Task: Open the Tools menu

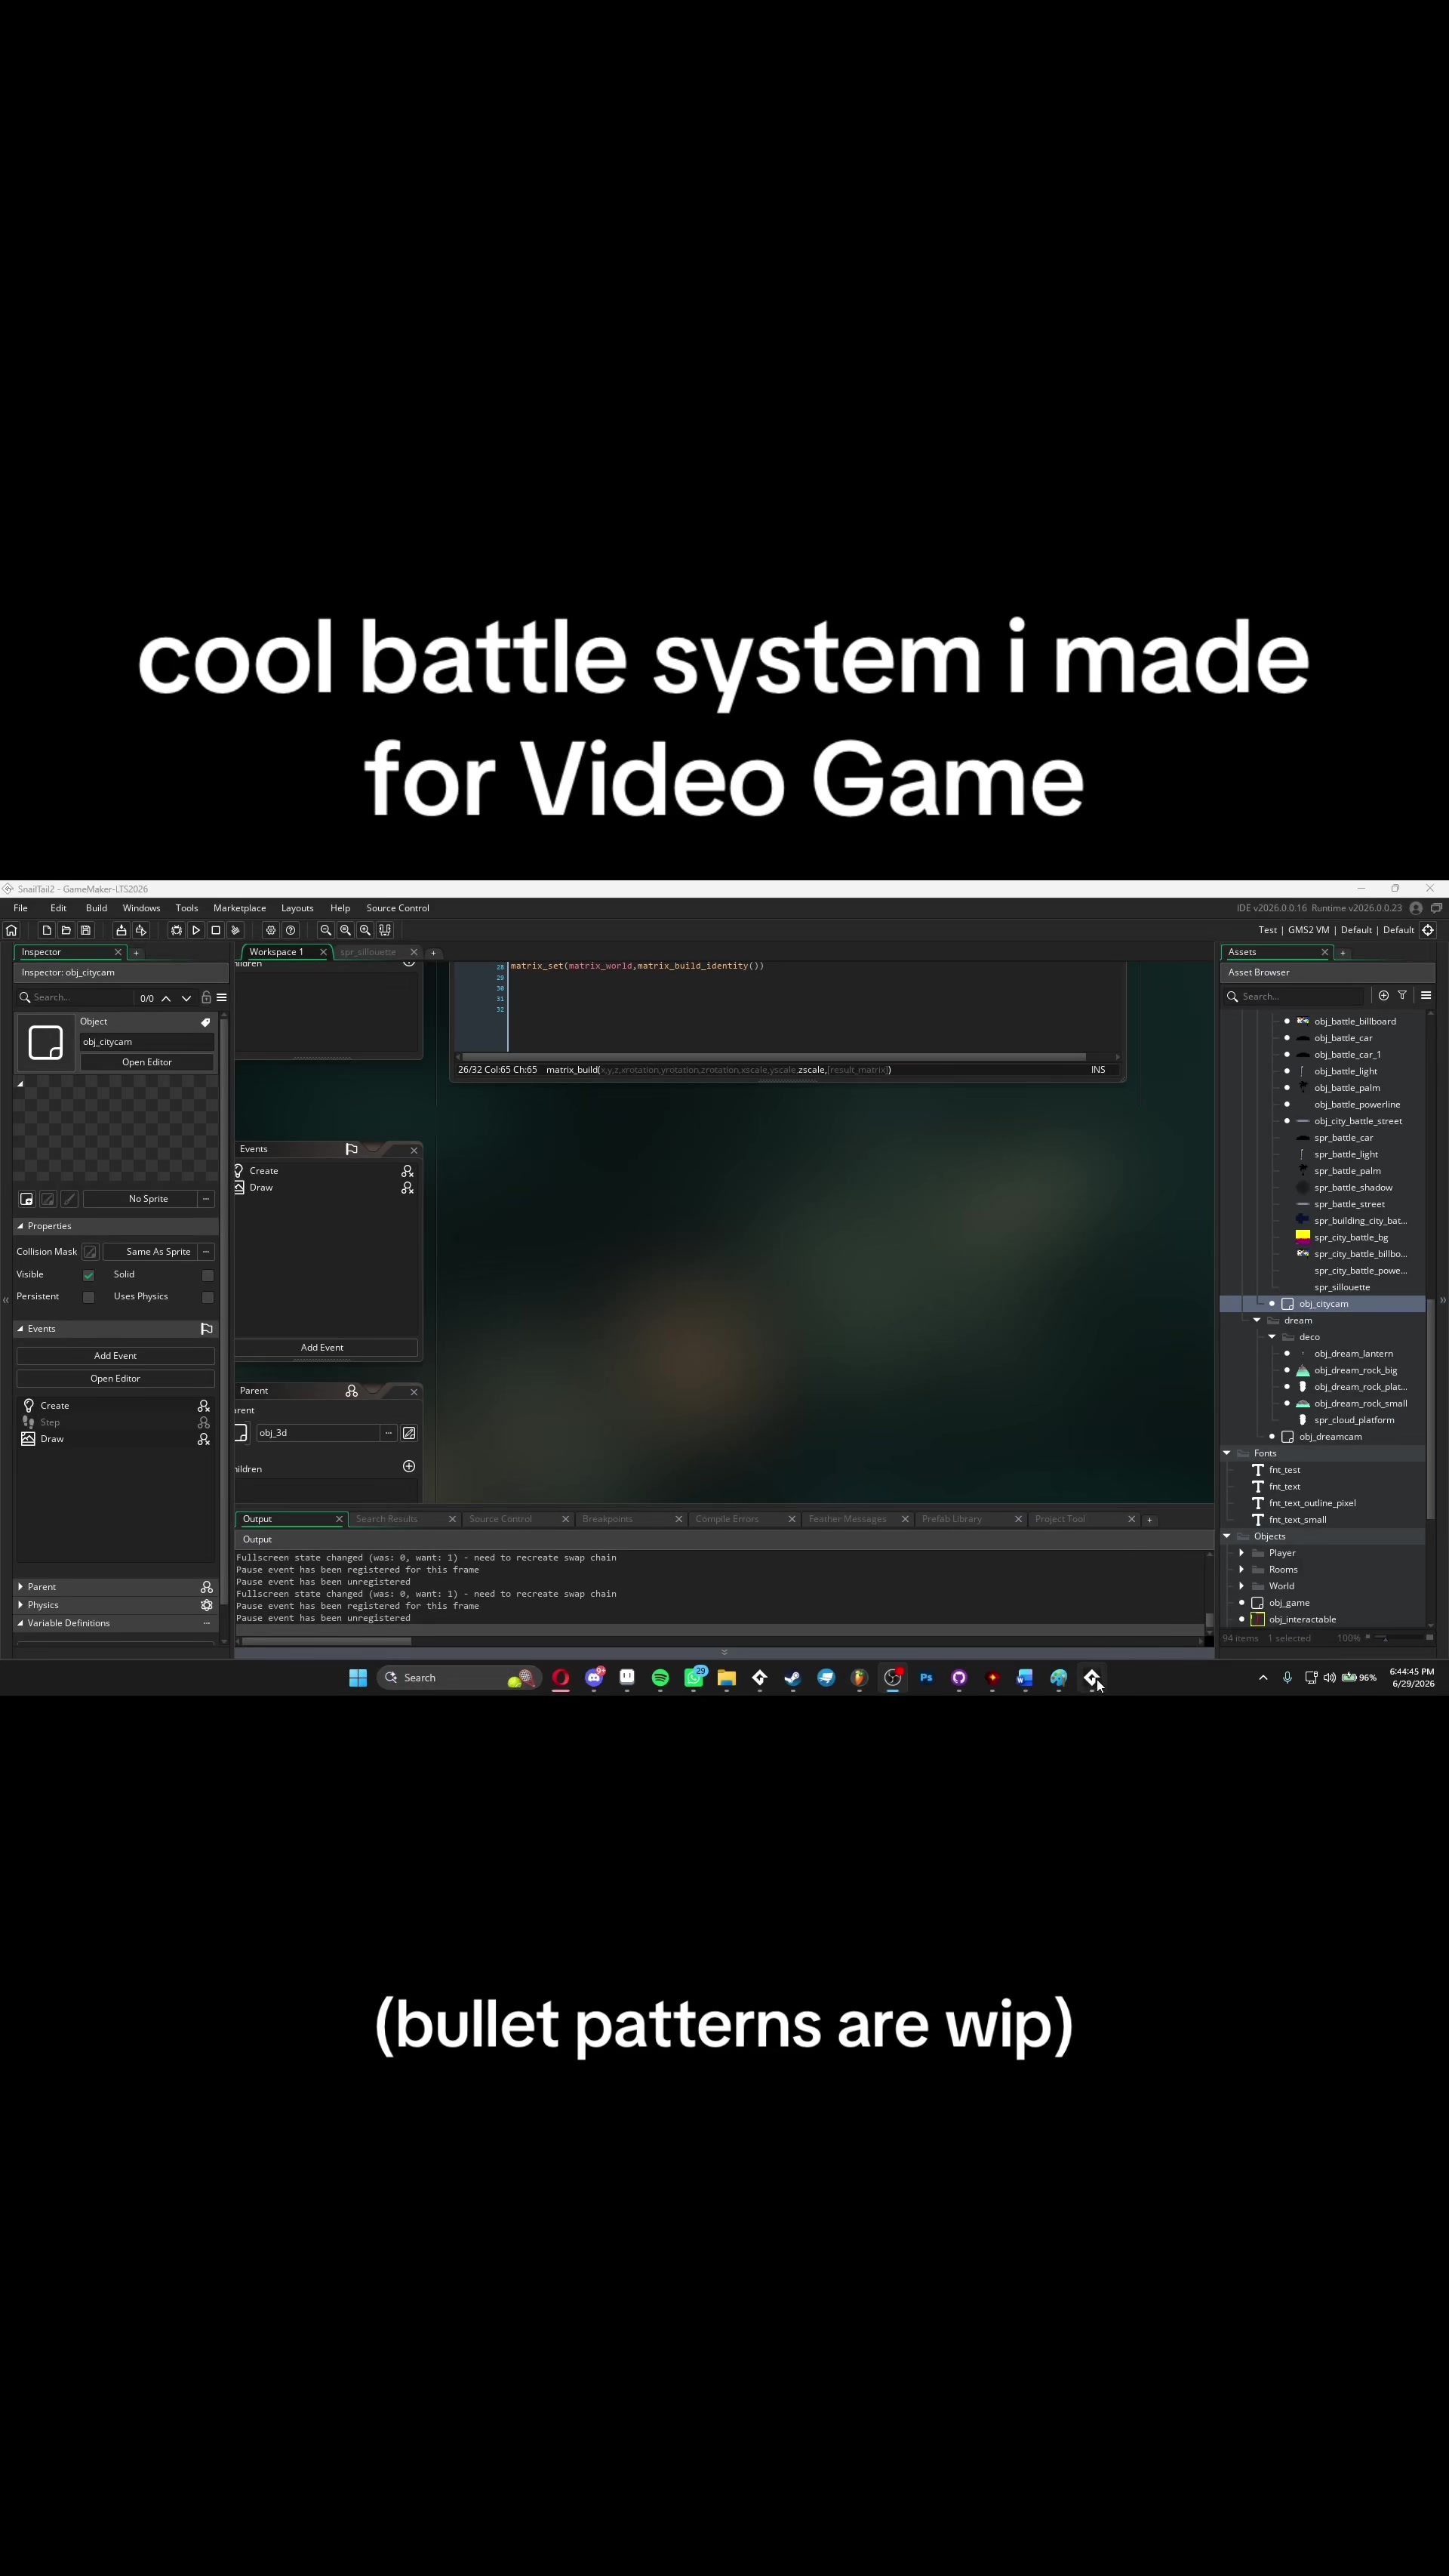Action: [x=187, y=908]
